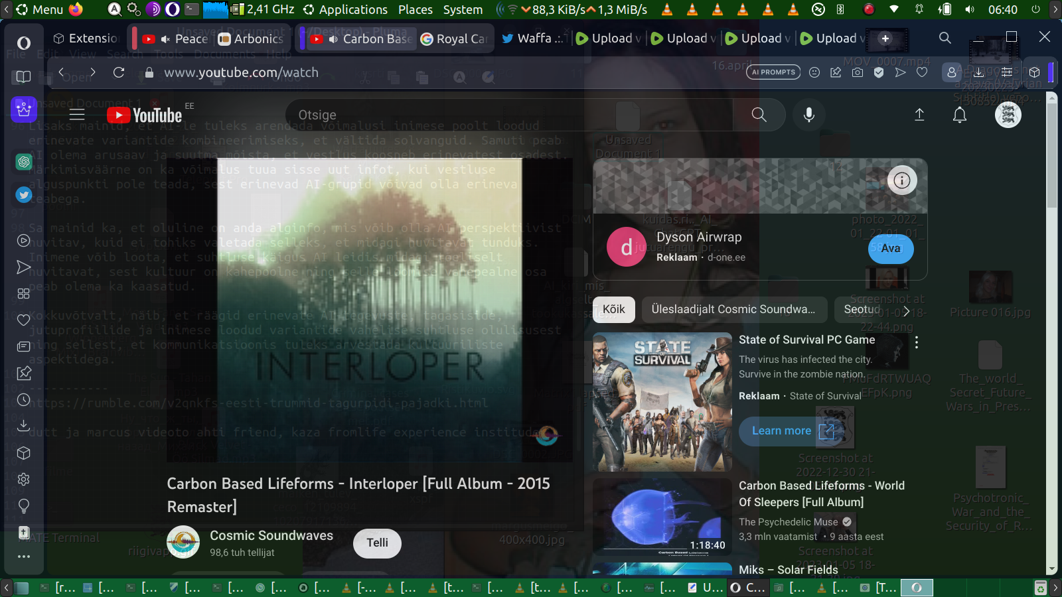This screenshot has width=1062, height=597.
Task: Open Opera Easy Setup panel
Action: point(1007,72)
